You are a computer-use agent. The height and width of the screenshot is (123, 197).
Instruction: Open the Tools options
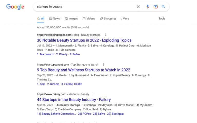(x=162, y=19)
